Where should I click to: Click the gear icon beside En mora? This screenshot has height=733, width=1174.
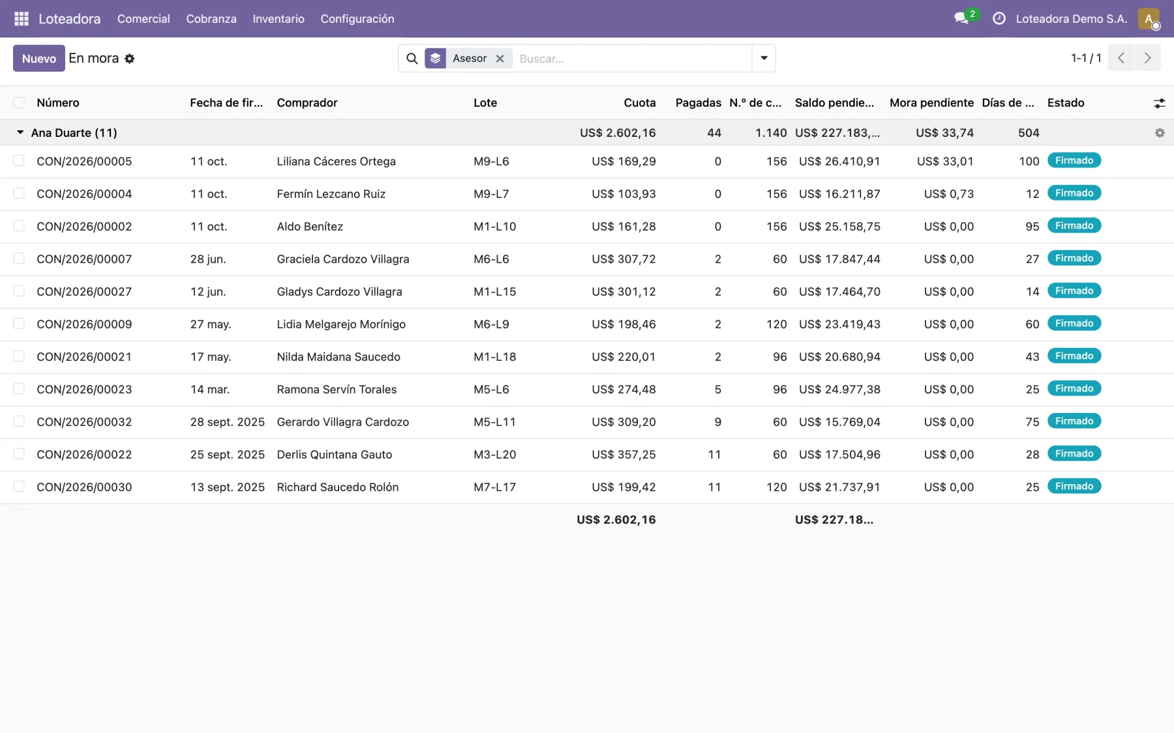pos(130,59)
